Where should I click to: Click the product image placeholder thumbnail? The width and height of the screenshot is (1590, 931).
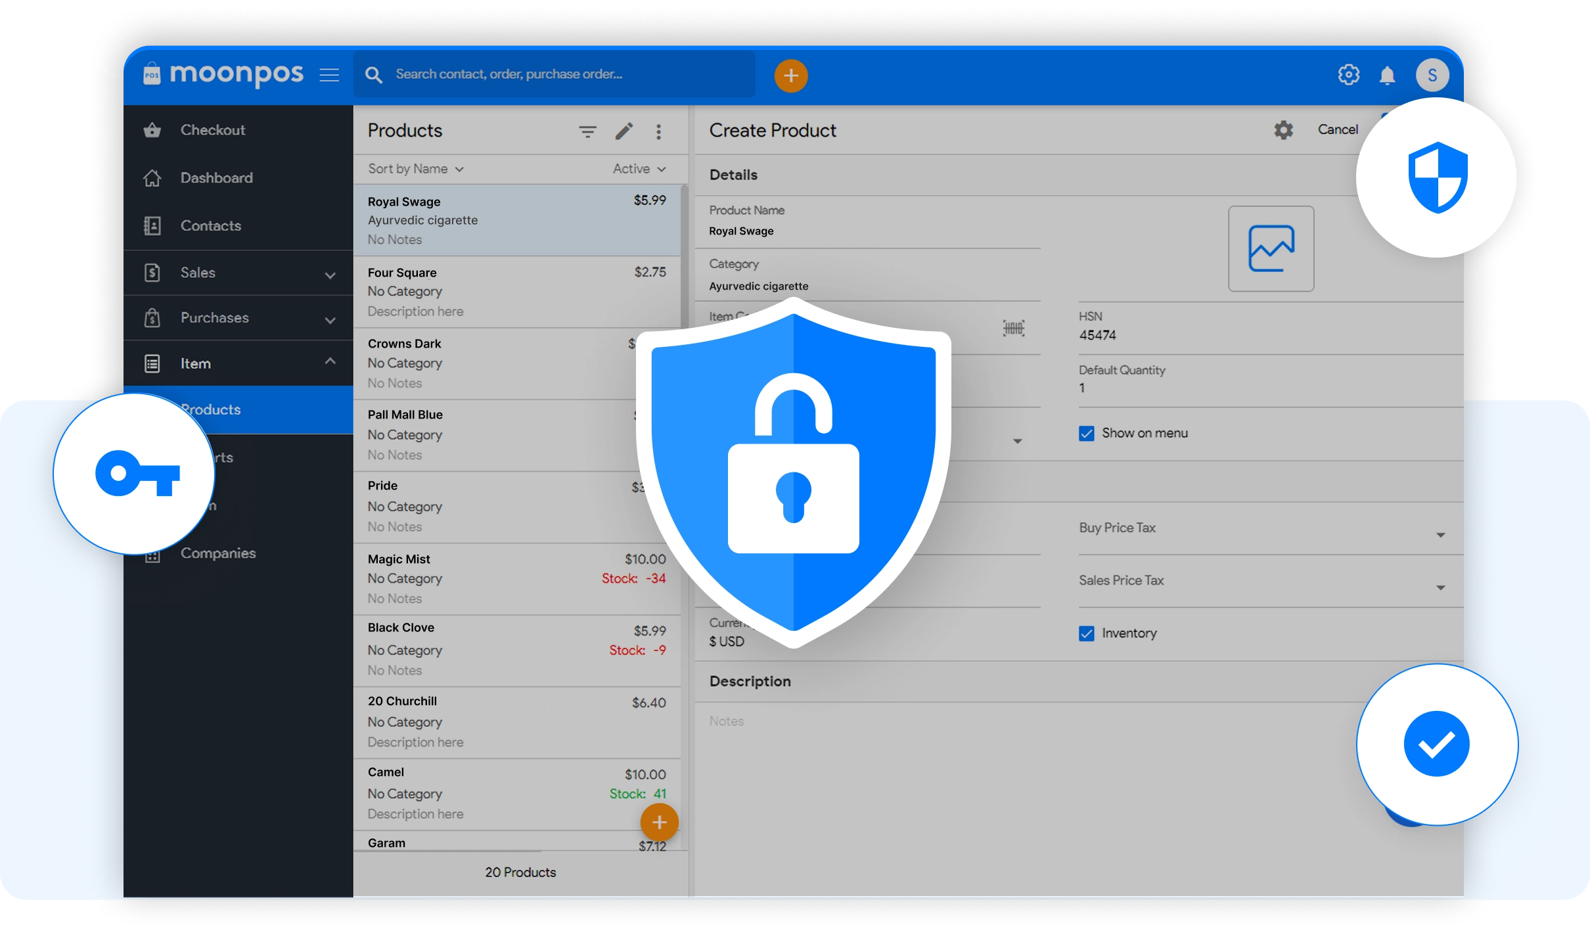[1271, 248]
